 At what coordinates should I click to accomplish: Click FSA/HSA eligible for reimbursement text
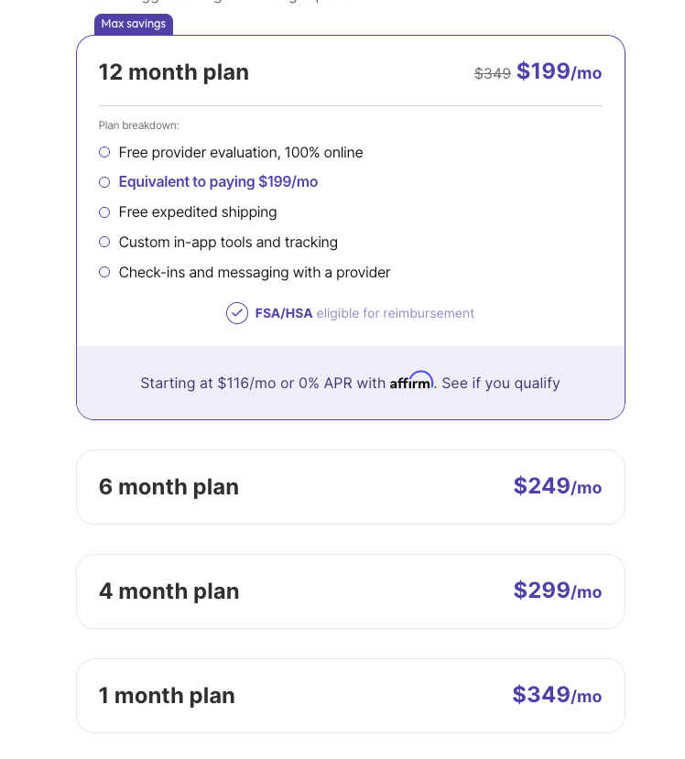pyautogui.click(x=364, y=313)
